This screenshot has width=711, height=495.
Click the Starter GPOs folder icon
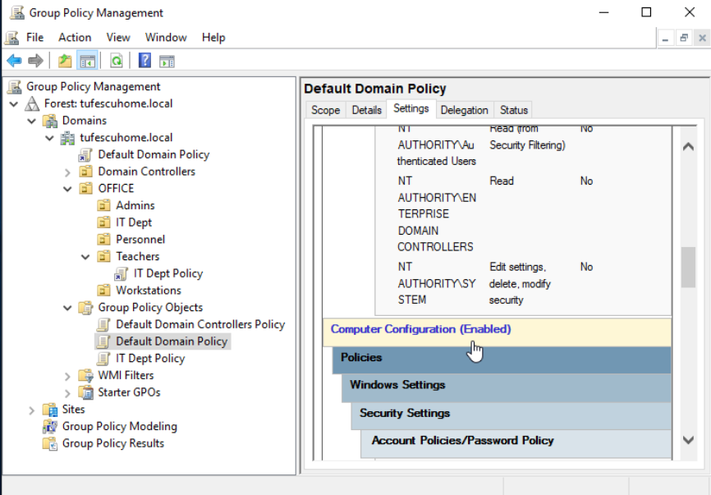pos(85,392)
